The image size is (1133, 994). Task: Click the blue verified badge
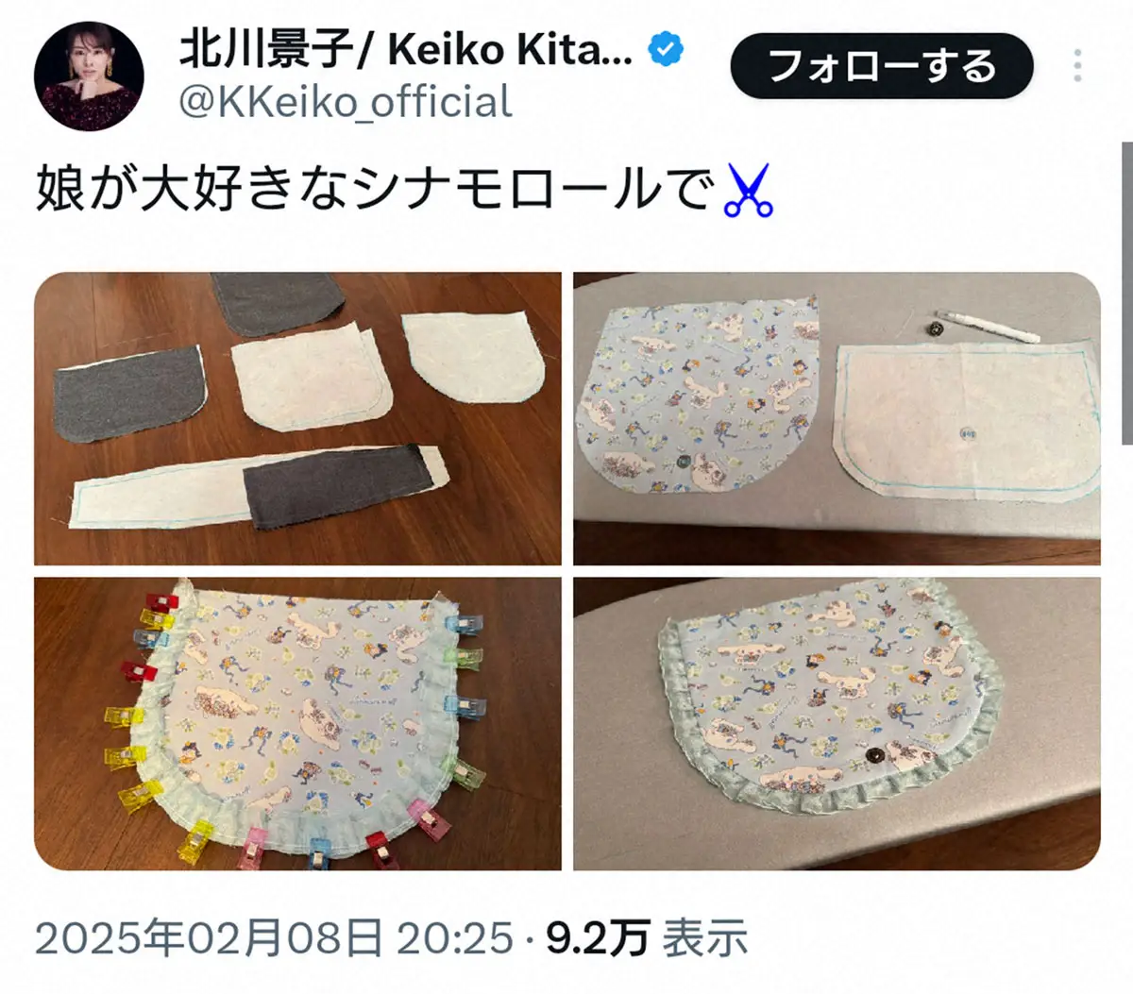[667, 49]
